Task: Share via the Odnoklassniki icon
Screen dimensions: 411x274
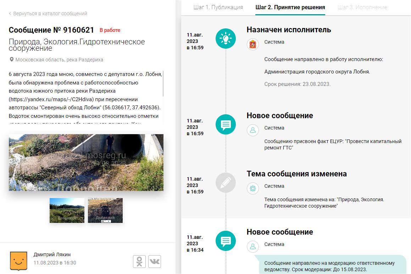Action: (x=139, y=262)
